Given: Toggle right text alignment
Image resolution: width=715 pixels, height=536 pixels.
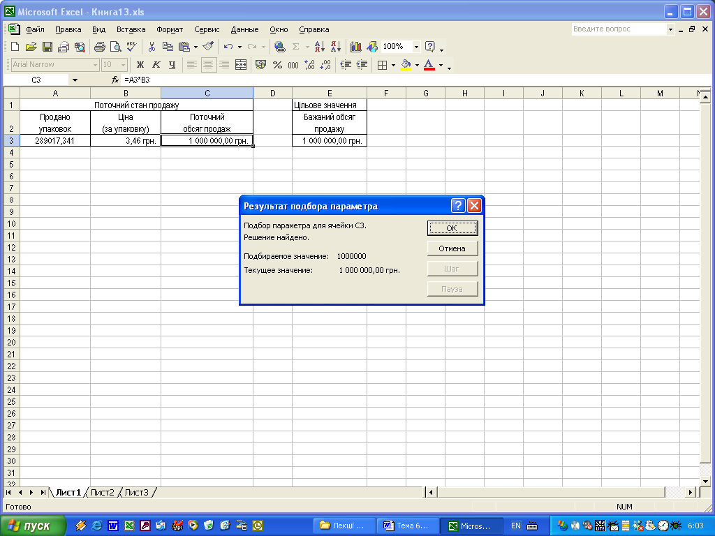Looking at the screenshot, I should point(224,65).
